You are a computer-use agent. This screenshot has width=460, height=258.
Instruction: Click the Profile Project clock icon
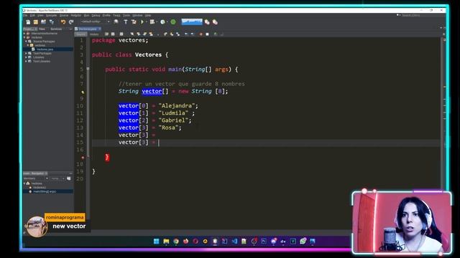click(x=162, y=22)
